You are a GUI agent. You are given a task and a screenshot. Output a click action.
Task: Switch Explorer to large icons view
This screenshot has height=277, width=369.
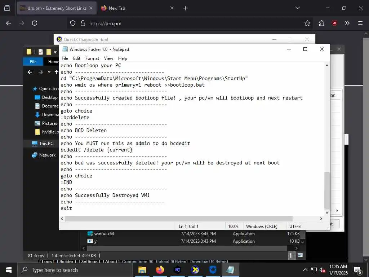[300, 255]
